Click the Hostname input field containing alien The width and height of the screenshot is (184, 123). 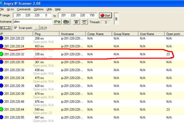(x=32, y=22)
